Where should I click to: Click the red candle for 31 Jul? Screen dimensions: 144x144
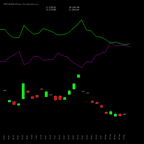click(x=102, y=106)
